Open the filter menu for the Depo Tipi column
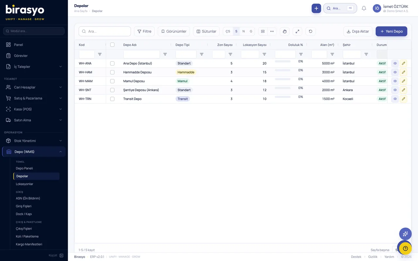418x261 pixels. (201, 54)
